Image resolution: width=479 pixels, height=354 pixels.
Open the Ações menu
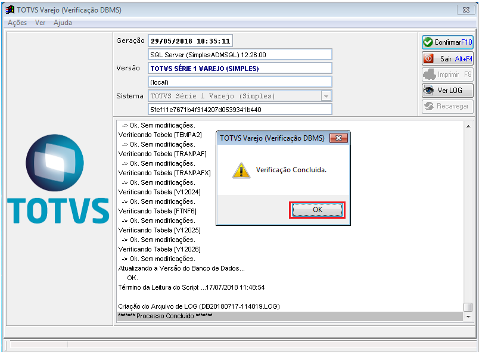(17, 23)
